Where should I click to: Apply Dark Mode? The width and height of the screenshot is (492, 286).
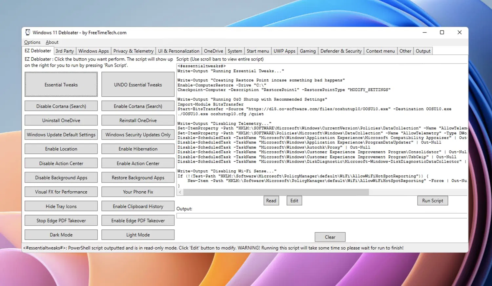[61, 235]
